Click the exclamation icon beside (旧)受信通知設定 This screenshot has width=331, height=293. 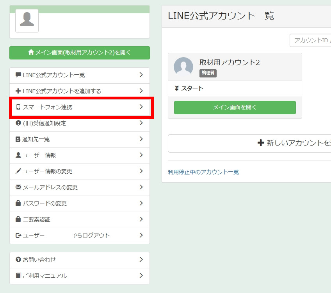(x=18, y=123)
